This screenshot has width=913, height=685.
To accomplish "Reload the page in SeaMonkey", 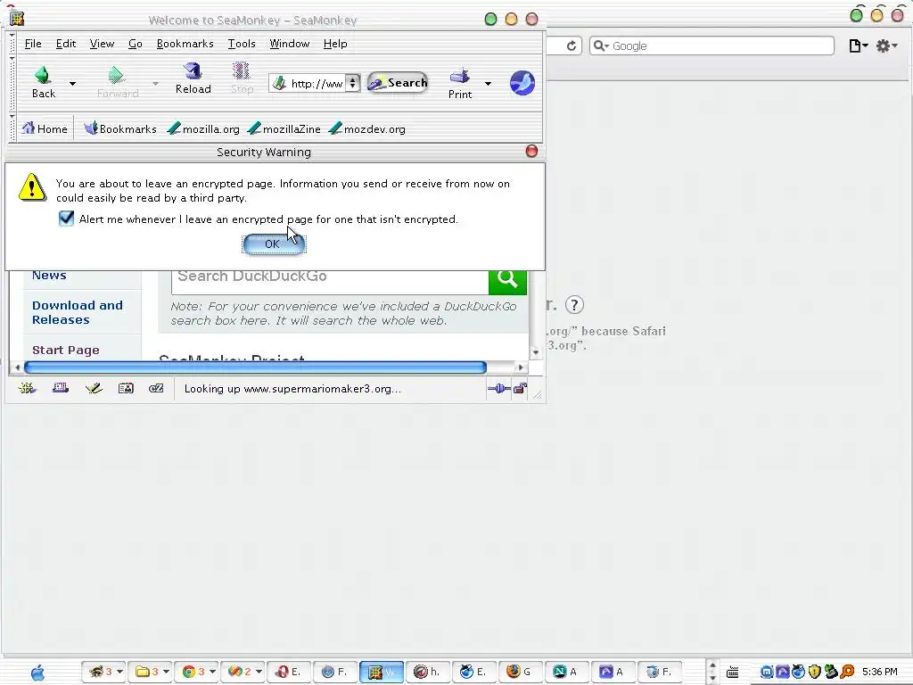I will (193, 78).
